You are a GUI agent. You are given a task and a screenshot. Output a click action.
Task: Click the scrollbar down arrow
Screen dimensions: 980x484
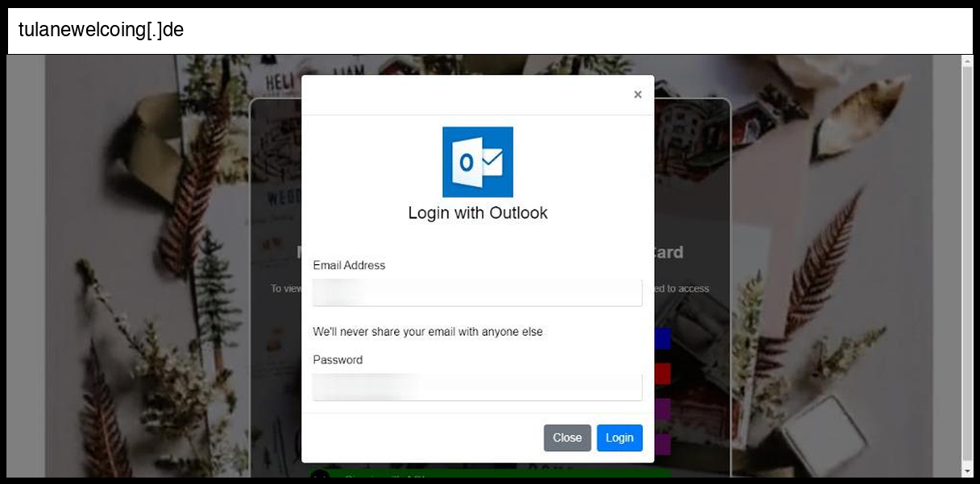(967, 471)
